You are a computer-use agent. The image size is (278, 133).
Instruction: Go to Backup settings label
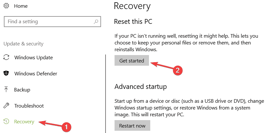(x=22, y=90)
